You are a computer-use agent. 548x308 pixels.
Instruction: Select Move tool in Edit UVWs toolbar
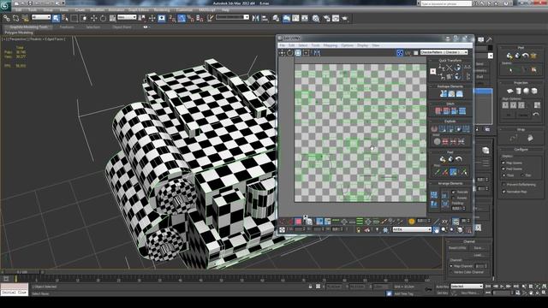(282, 53)
